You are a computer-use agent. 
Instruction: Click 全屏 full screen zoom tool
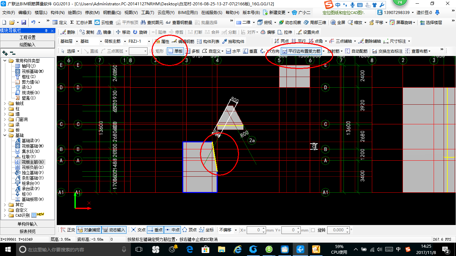[338, 22]
